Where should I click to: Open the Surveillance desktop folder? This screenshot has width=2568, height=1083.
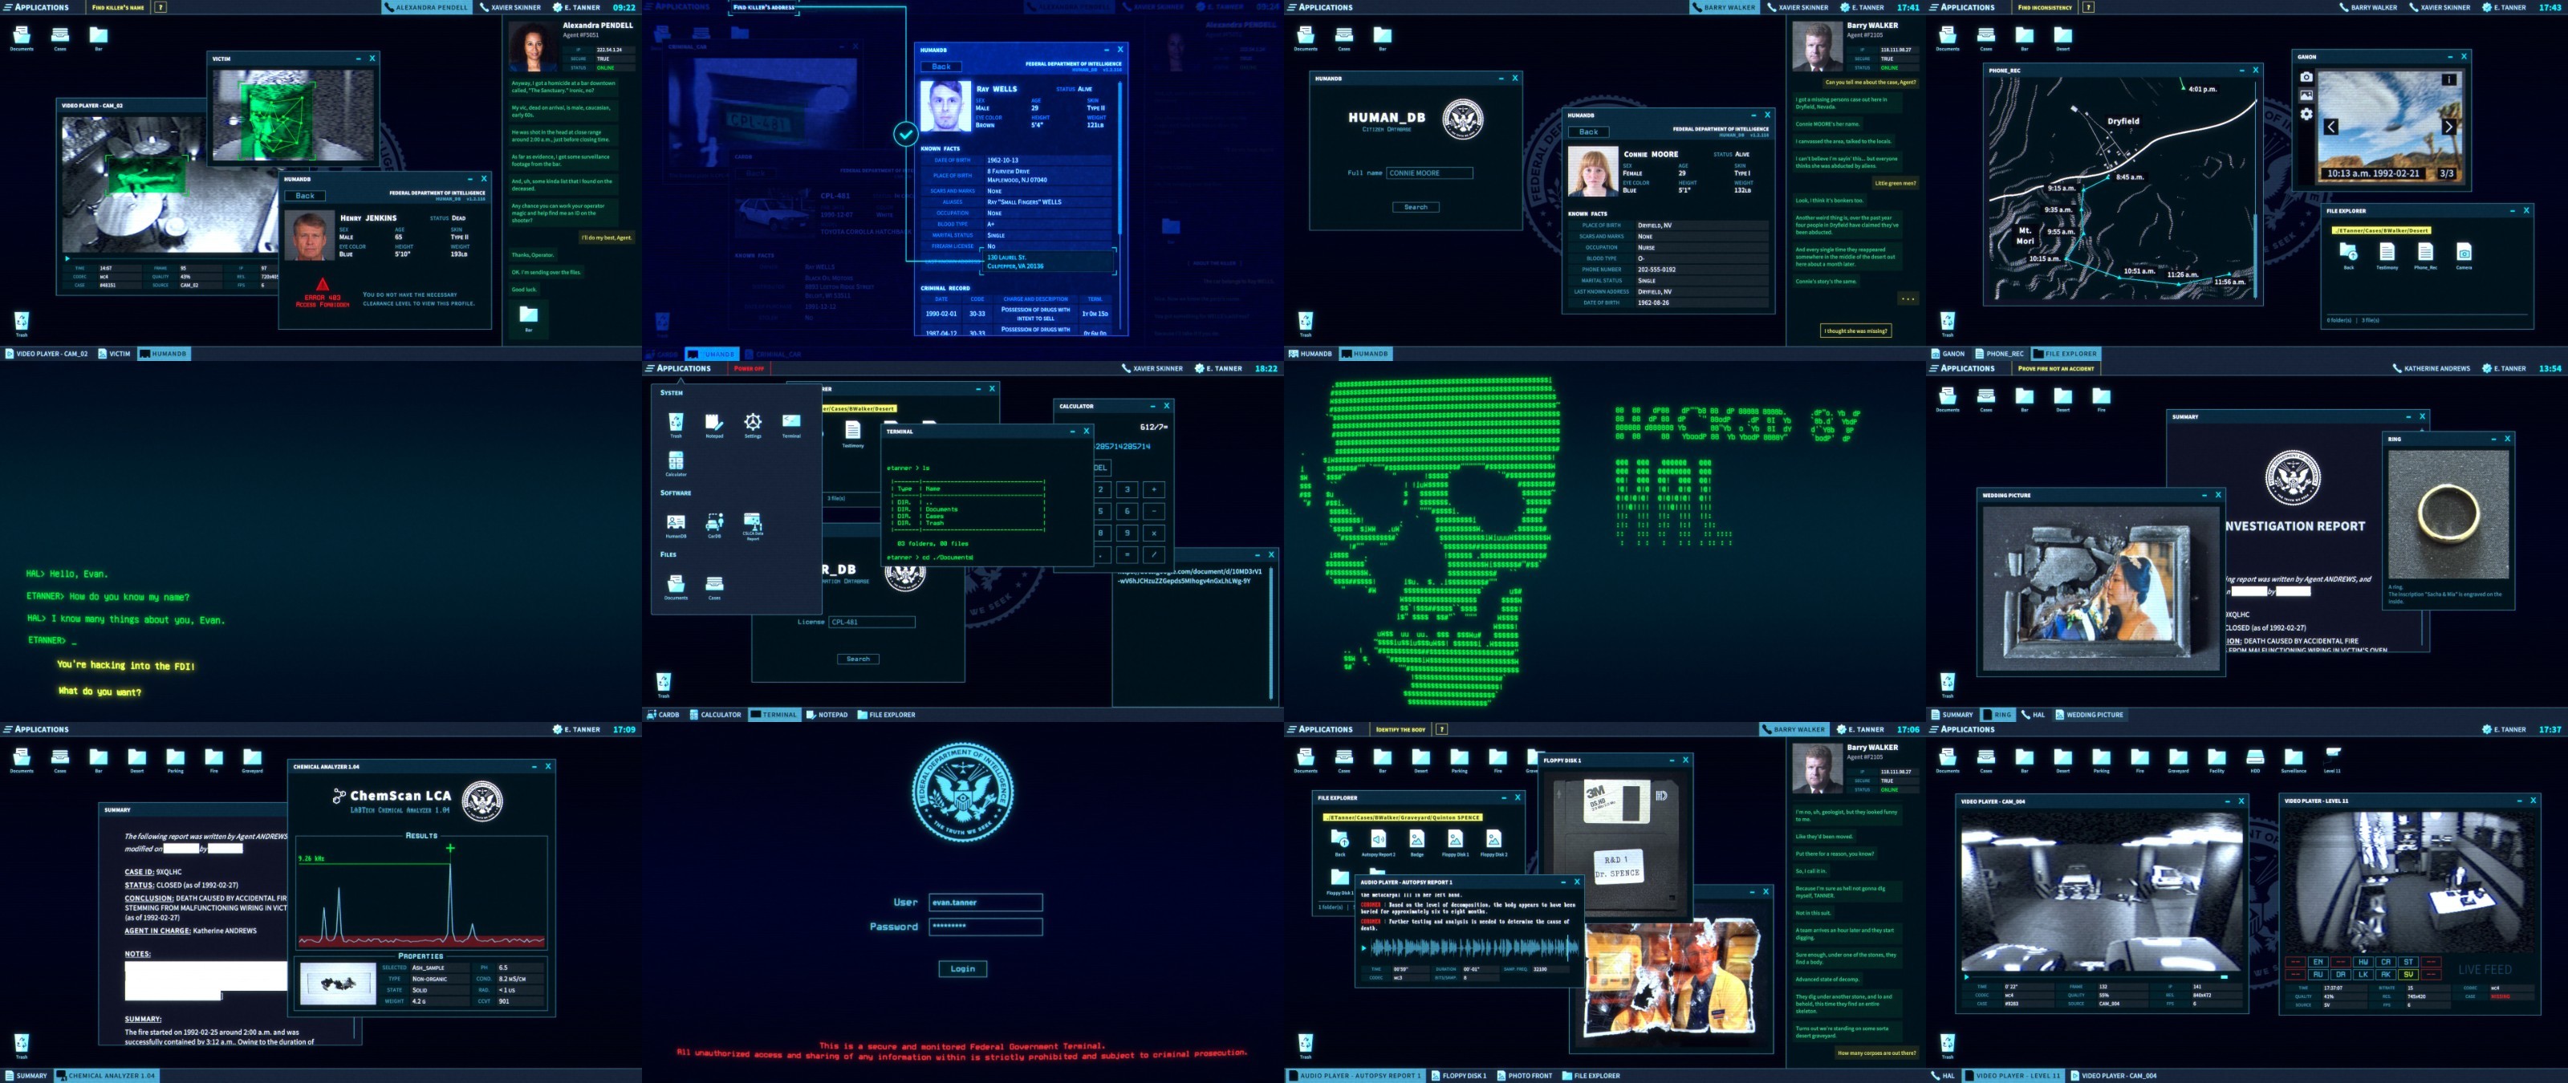click(x=2294, y=761)
